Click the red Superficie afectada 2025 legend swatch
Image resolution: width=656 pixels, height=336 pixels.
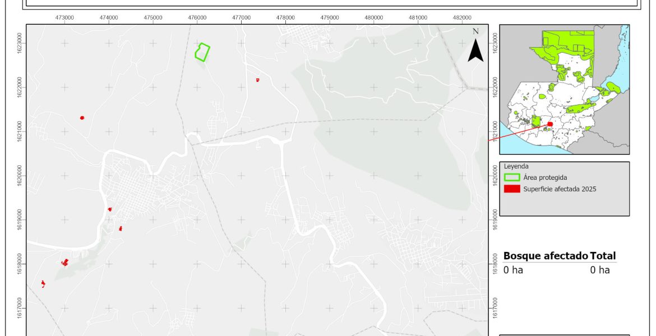pos(512,189)
